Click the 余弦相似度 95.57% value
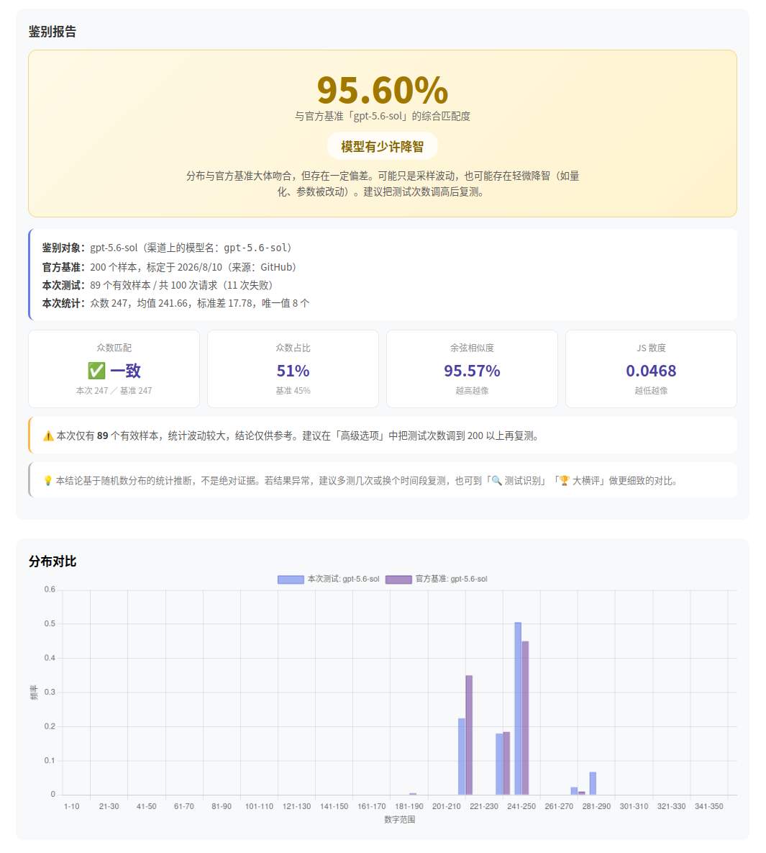Image resolution: width=766 pixels, height=853 pixels. (x=472, y=371)
